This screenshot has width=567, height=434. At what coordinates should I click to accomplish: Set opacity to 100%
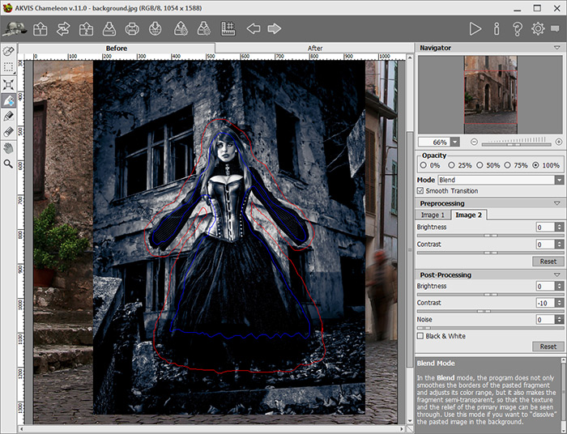coord(535,165)
